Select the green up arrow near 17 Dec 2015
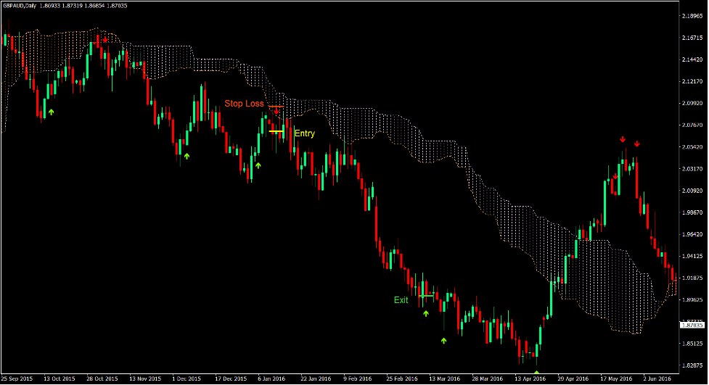This screenshot has height=385, width=709. click(258, 165)
